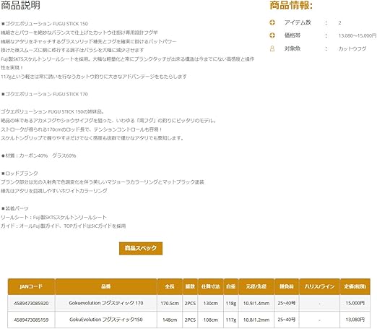
Task: Click the 10.8/1.2mm cell
Action: click(x=256, y=320)
